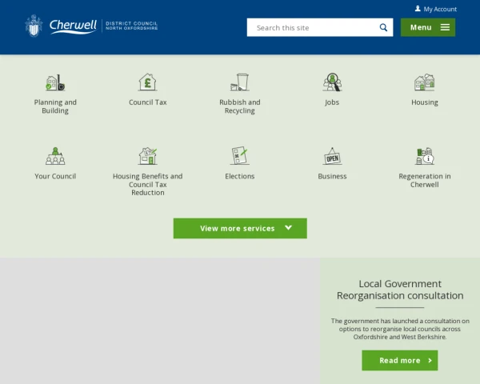Open the Housing text link

tap(425, 102)
